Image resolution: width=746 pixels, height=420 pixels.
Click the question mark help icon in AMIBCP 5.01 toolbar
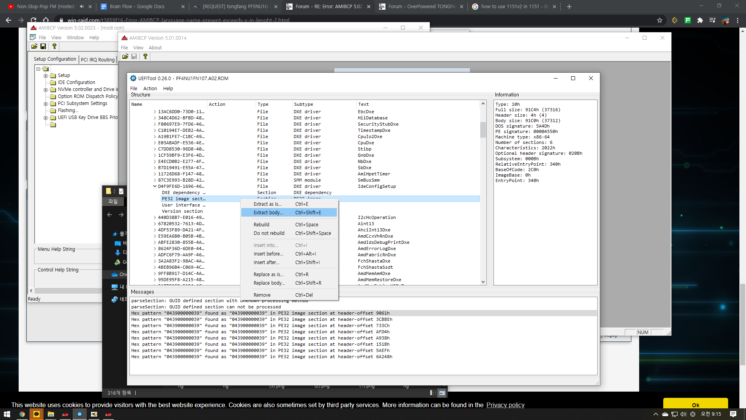145,56
